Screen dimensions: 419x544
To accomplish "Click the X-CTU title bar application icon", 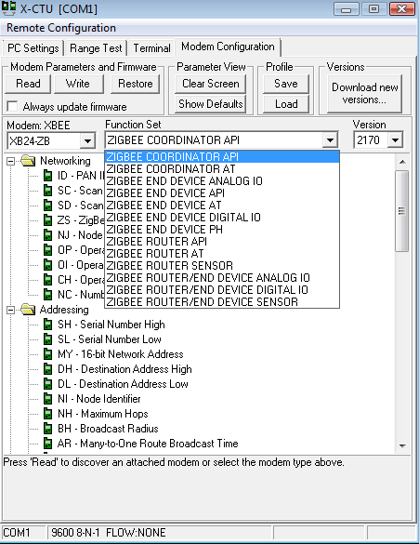I will click(8, 8).
